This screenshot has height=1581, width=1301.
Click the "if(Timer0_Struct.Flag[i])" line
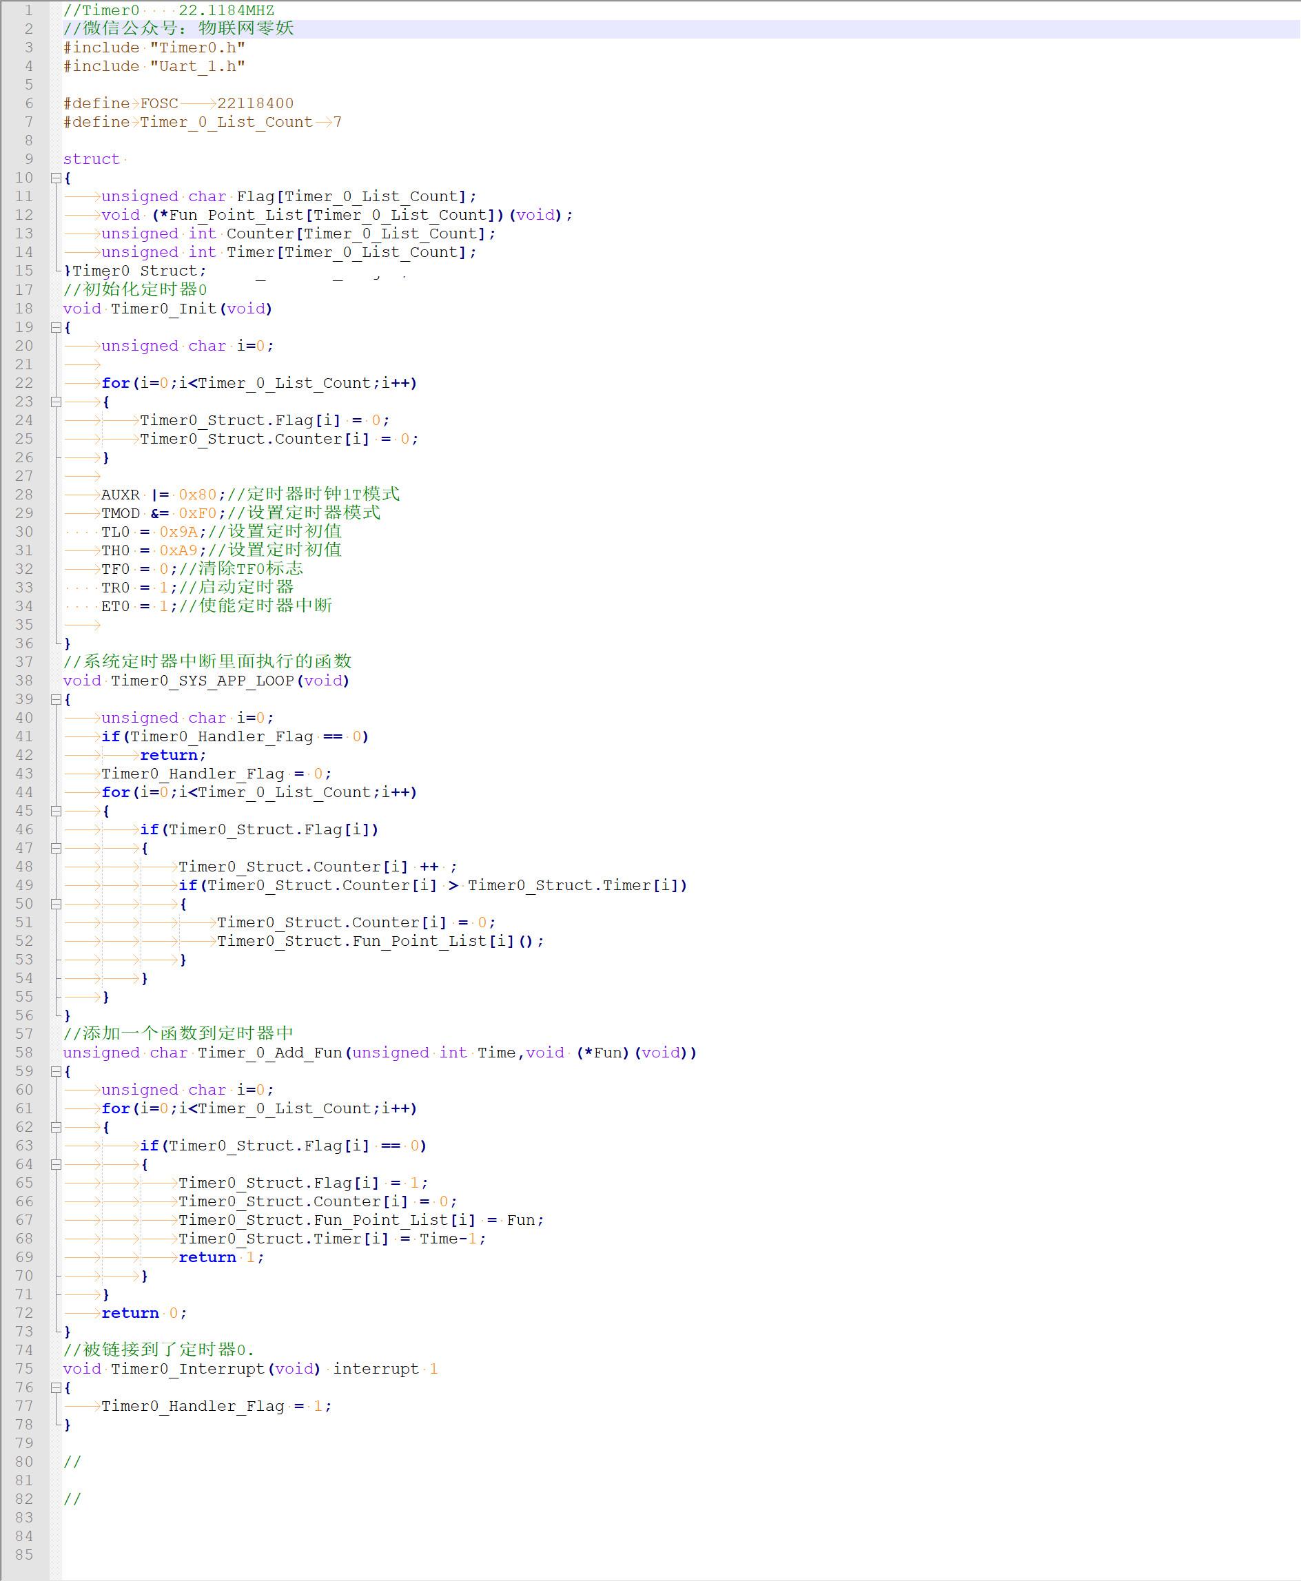pyautogui.click(x=259, y=829)
